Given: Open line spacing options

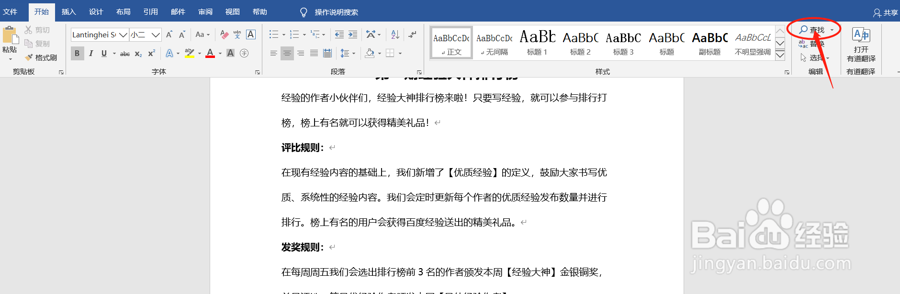Looking at the screenshot, I should pos(348,53).
